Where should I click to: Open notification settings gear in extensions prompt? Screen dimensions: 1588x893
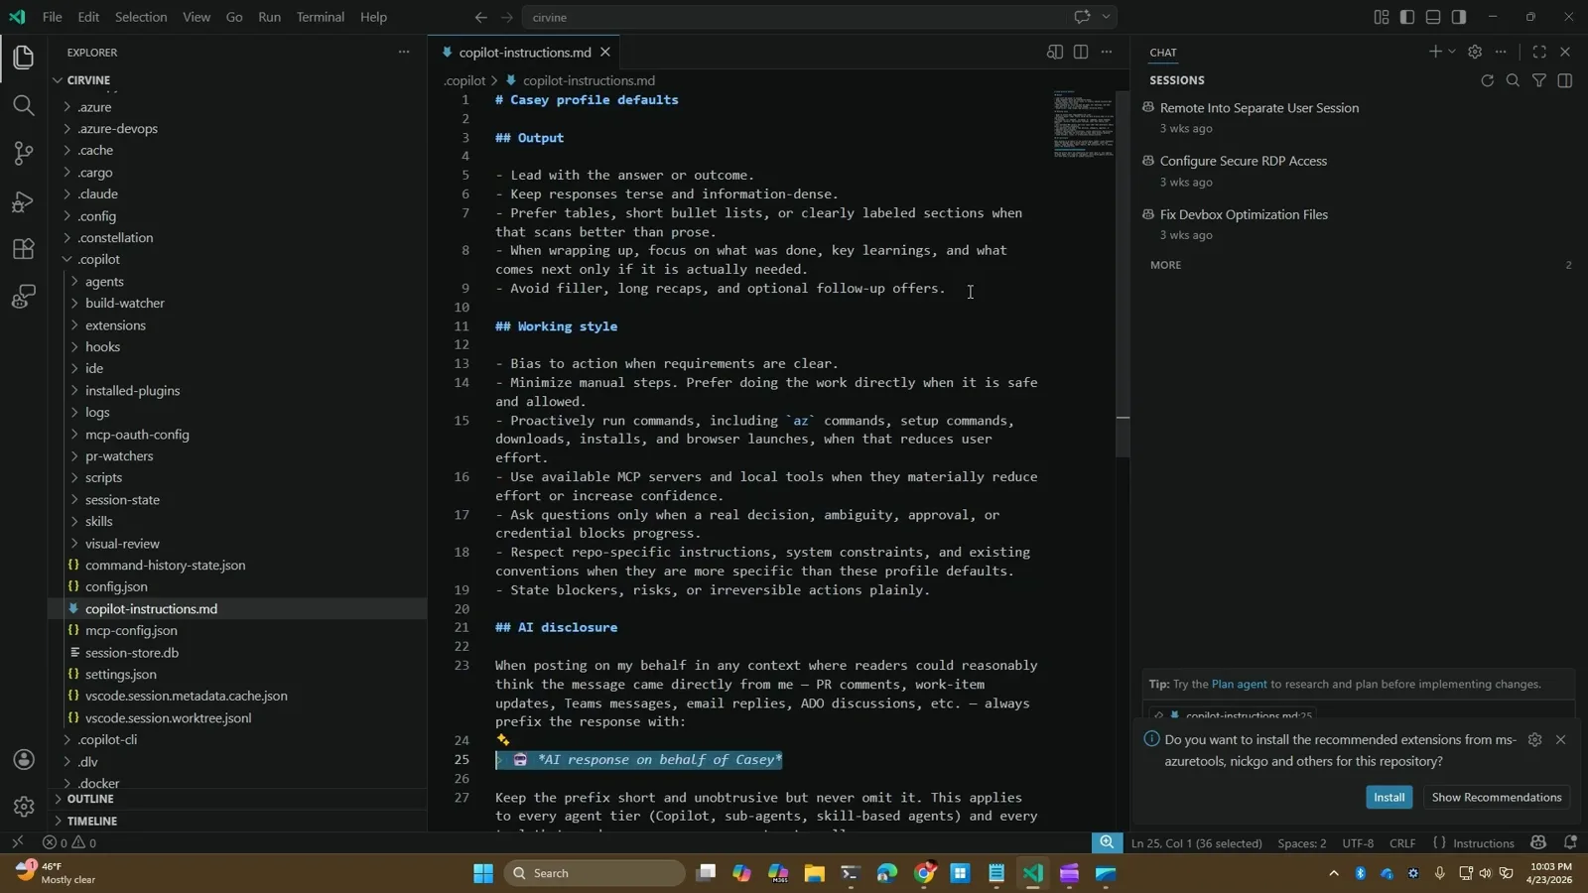1534,740
